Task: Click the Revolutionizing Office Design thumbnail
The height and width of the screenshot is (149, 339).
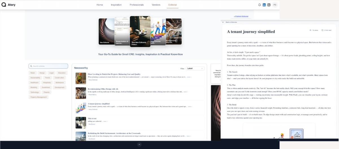Action: click(x=81, y=93)
